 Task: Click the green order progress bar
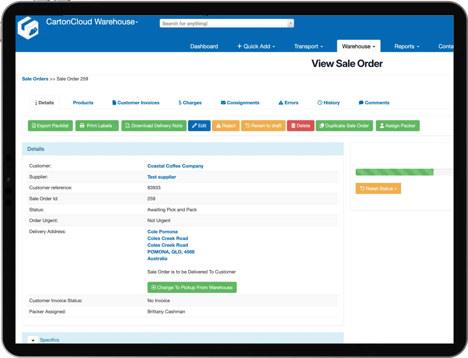point(394,172)
